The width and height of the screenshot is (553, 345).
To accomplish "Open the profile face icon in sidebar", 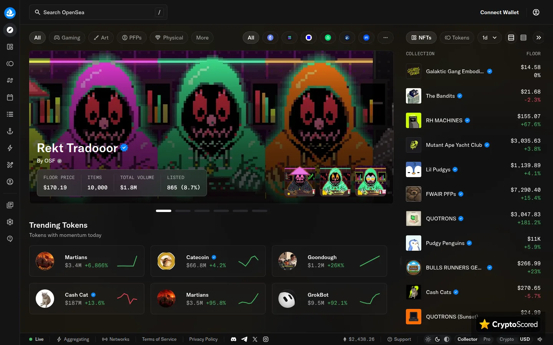I will [10, 182].
